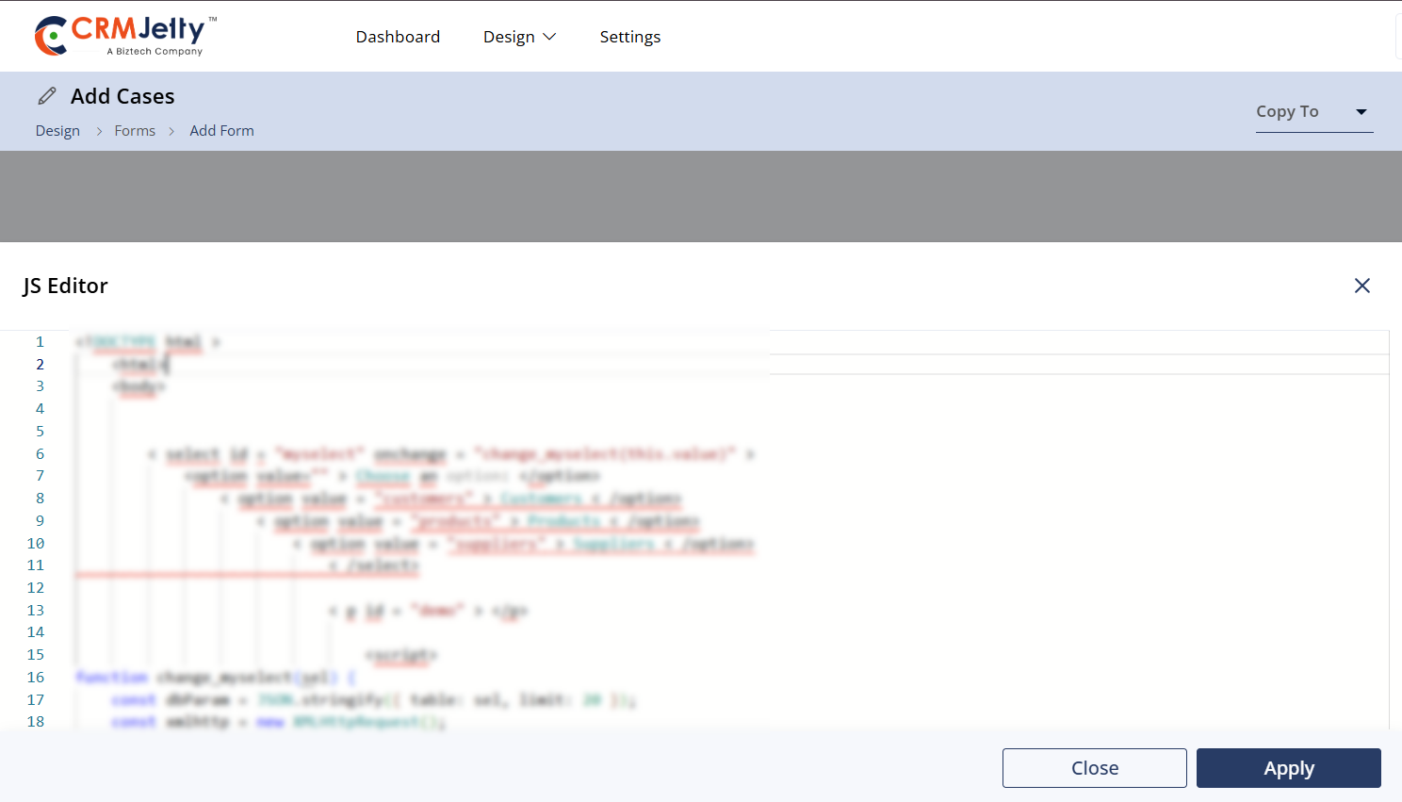Apply the JS Editor changes
Image resolution: width=1402 pixels, height=802 pixels.
coord(1288,768)
